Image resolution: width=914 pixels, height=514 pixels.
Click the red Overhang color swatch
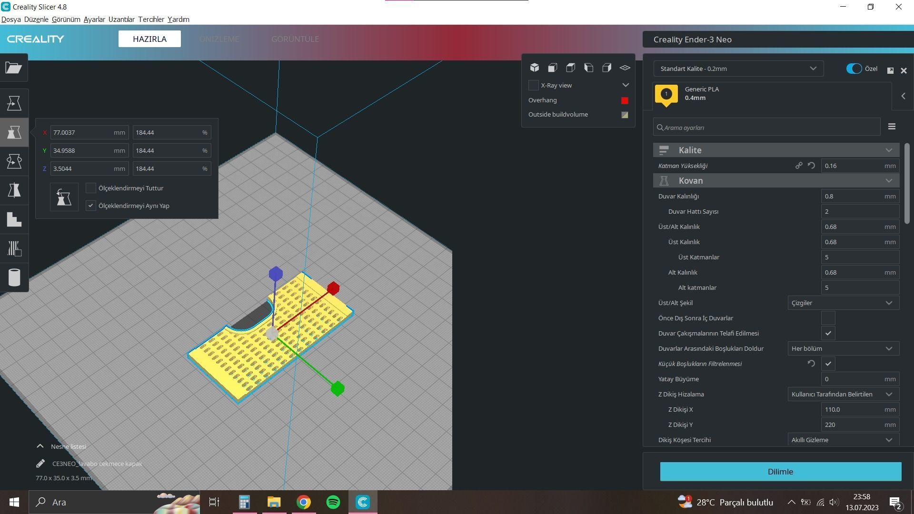click(625, 100)
